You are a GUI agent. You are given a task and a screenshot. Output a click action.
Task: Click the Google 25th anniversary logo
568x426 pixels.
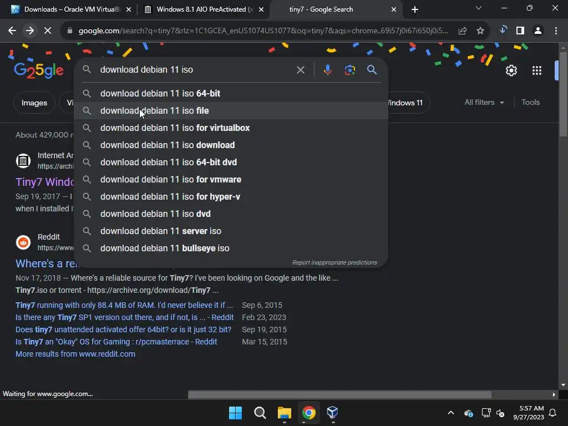point(39,70)
